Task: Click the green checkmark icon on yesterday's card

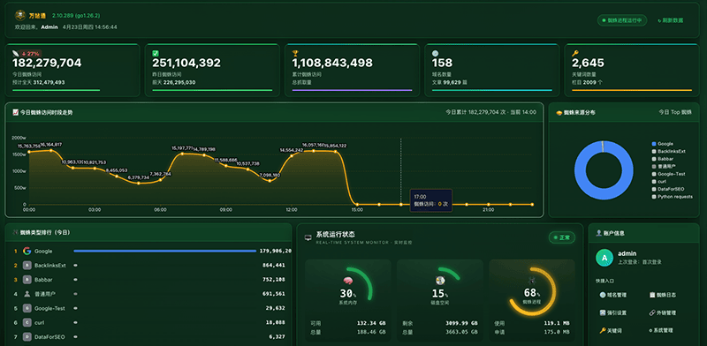Action: 156,53
